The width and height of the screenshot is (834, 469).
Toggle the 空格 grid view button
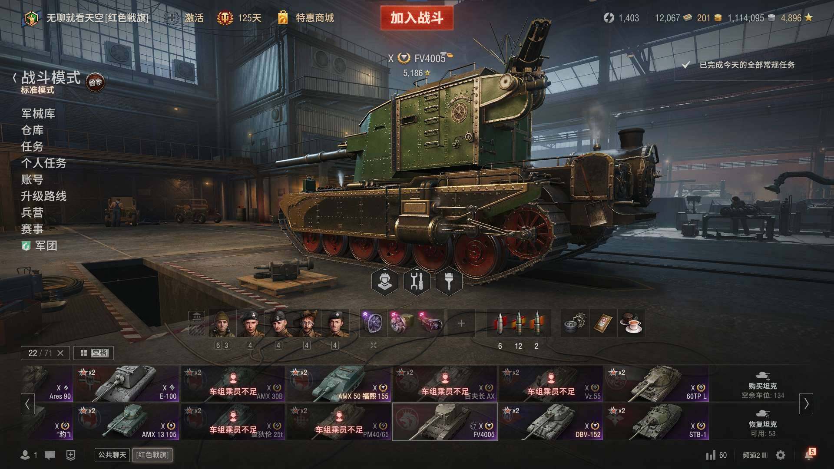(x=94, y=353)
